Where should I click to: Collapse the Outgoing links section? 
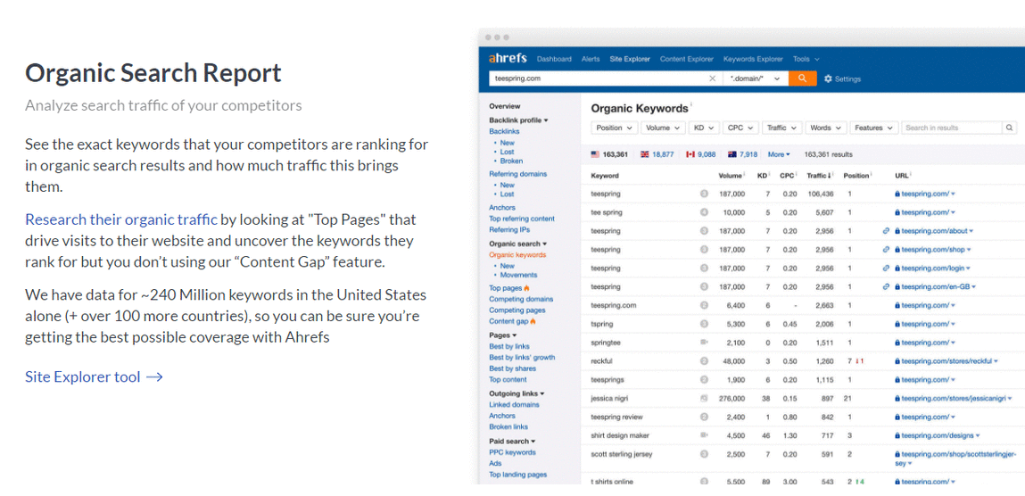point(517,393)
